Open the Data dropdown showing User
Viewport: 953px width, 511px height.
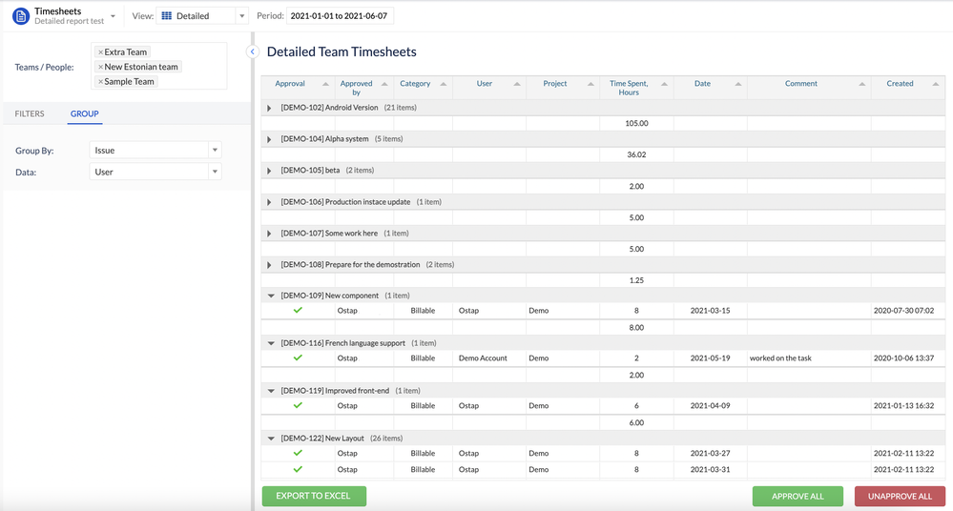pyautogui.click(x=155, y=172)
